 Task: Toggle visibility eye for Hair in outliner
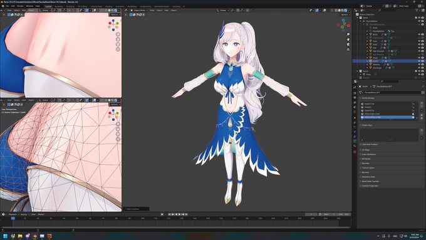pyautogui.click(x=419, y=48)
